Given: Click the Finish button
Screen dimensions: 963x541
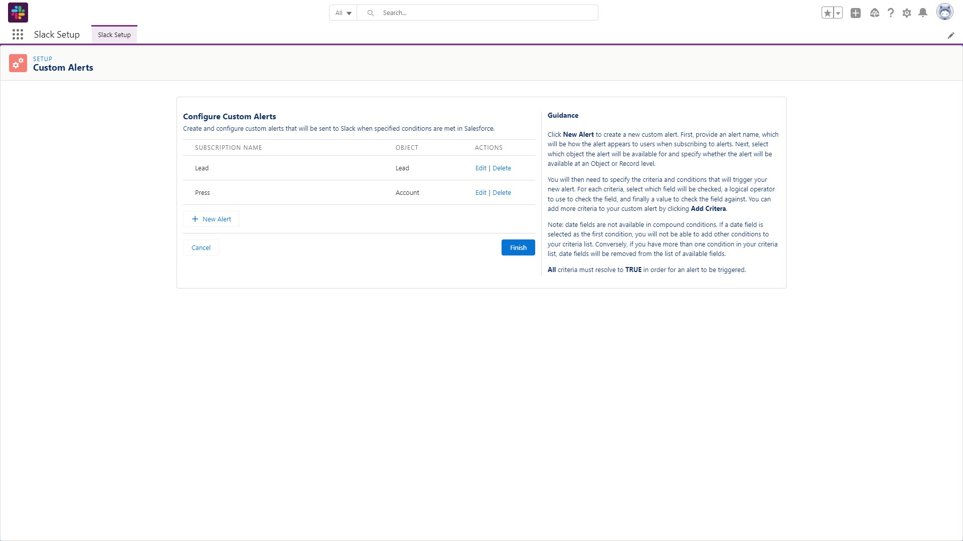Looking at the screenshot, I should click(x=518, y=247).
